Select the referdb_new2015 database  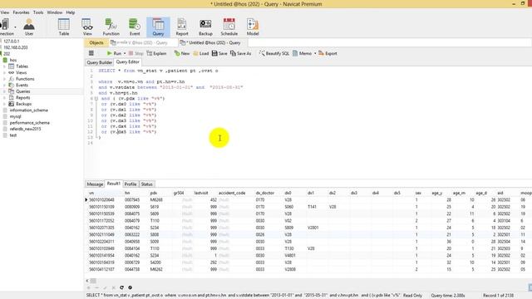pos(25,130)
